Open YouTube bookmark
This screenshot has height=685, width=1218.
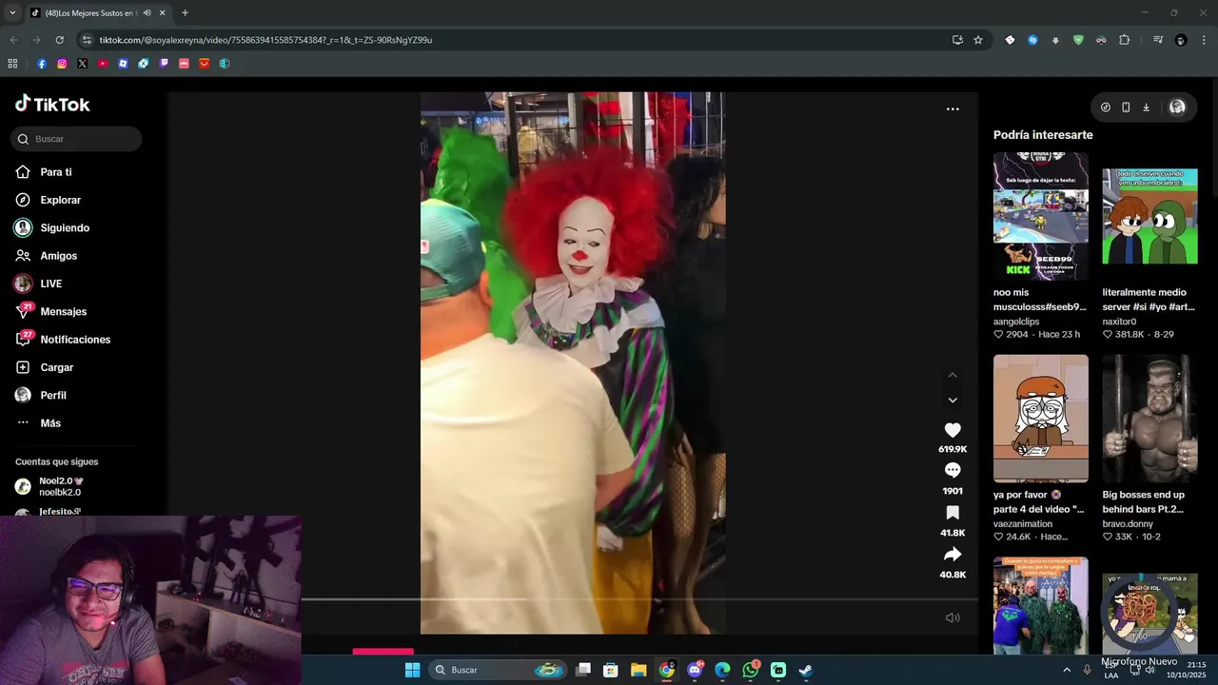(x=103, y=64)
